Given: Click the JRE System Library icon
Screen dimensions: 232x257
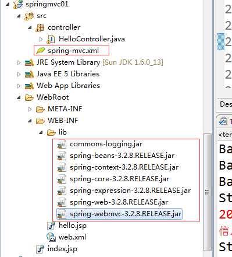Looking at the screenshot, I should pyautogui.click(x=29, y=63).
